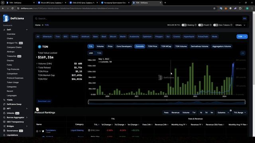Click the DefiLlama logo
Viewport: 255px width, 143px height.
[14, 18]
